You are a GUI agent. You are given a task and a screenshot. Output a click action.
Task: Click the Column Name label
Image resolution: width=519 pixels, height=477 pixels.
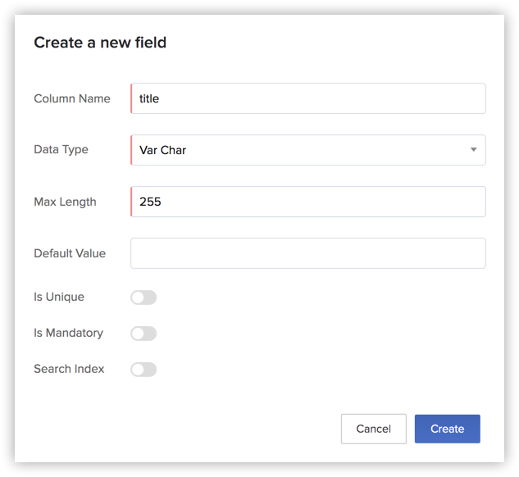[x=72, y=98]
